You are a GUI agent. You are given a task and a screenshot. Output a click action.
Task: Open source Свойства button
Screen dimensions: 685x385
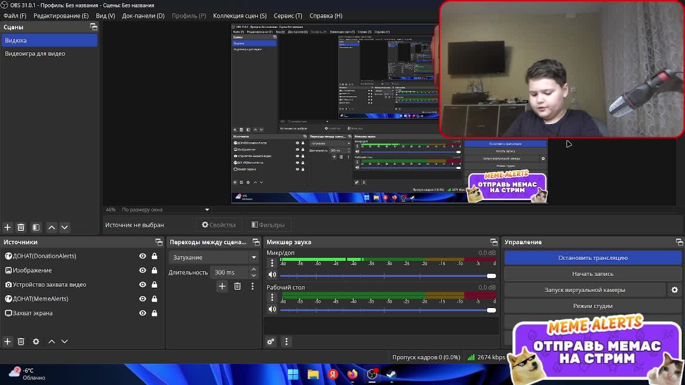pos(218,225)
